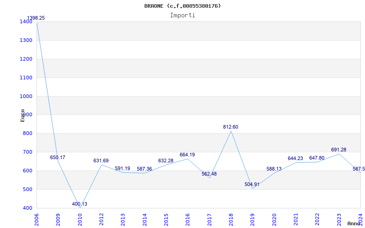Click the 2014 x-axis year label

point(145,220)
